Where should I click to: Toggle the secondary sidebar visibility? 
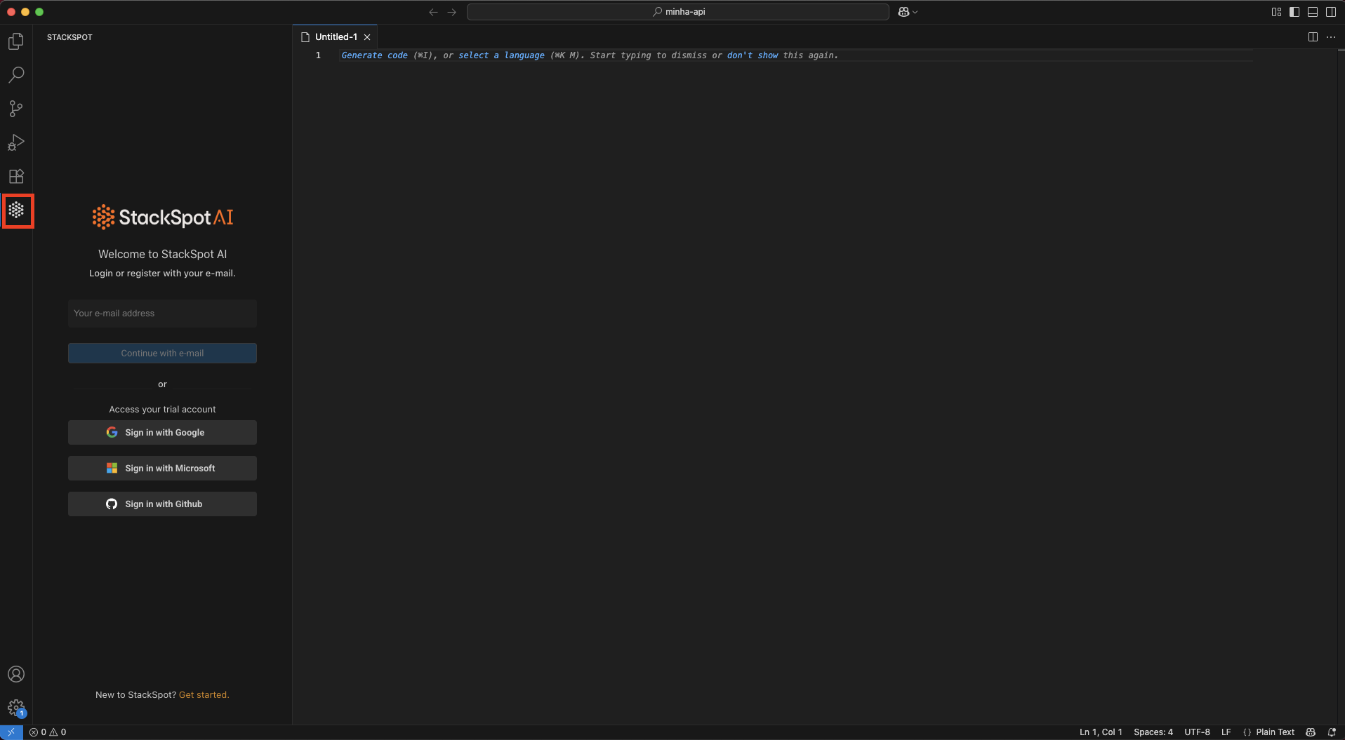[1331, 11]
